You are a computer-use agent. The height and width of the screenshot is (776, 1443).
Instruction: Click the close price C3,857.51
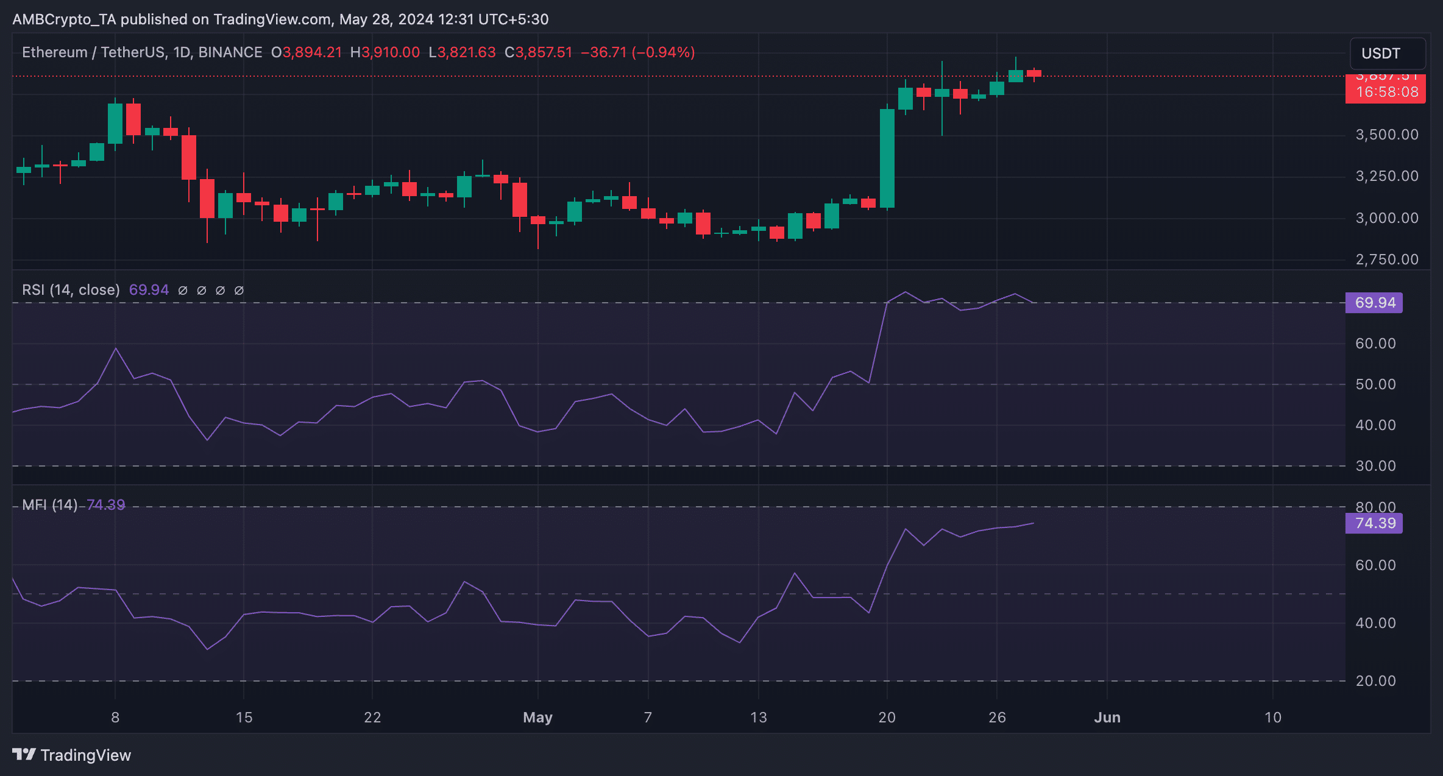point(539,52)
